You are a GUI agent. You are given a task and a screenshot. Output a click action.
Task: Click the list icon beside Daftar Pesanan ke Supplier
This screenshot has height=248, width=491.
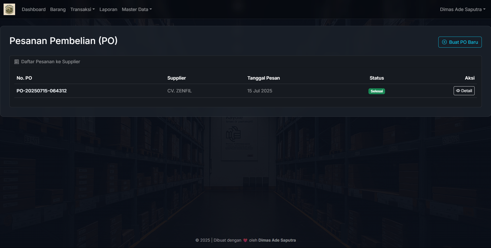point(17,62)
